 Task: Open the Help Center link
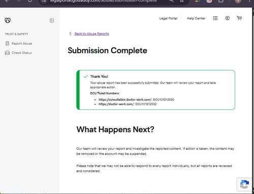pos(196,18)
